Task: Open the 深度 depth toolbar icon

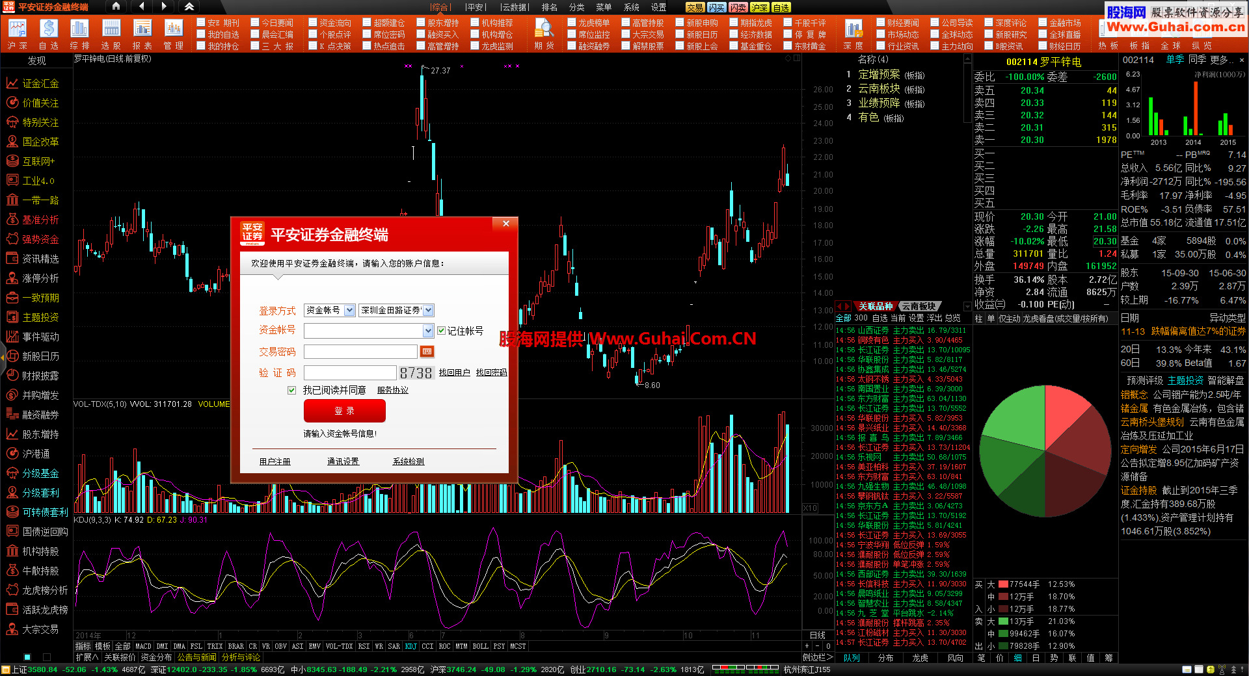Action: click(x=853, y=34)
